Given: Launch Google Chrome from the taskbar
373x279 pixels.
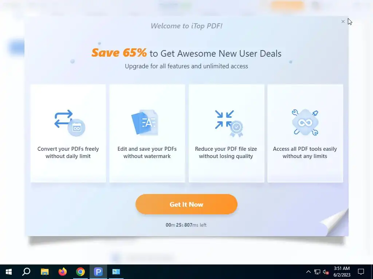Looking at the screenshot, I should coord(81,272).
